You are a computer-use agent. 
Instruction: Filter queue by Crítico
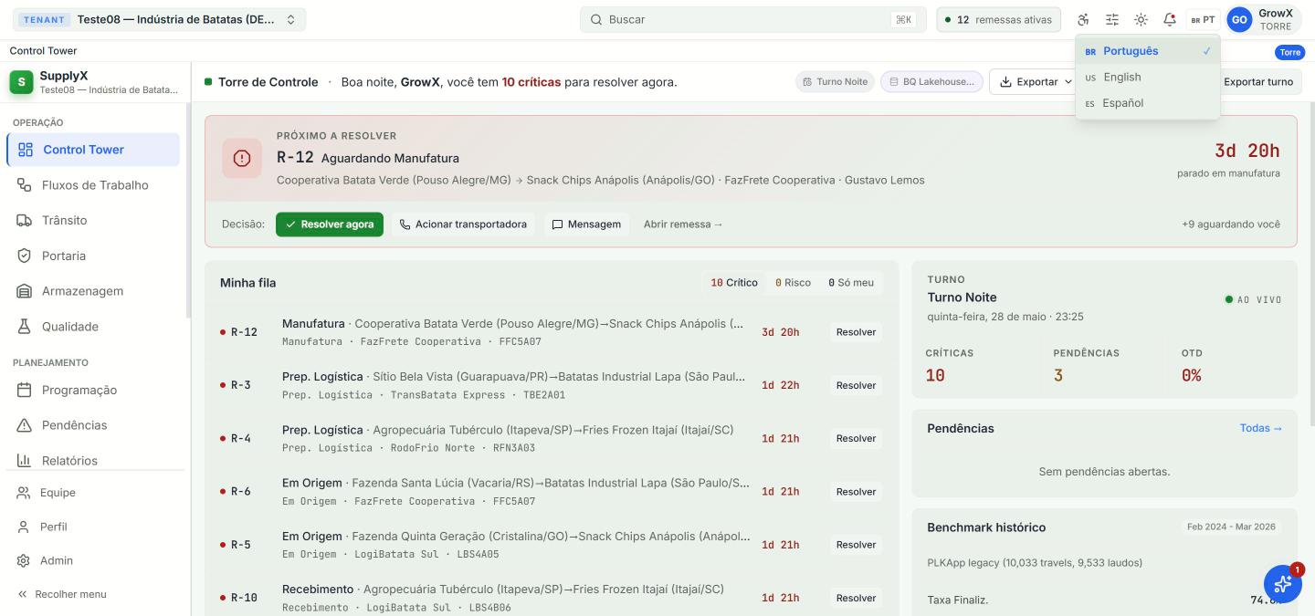[734, 283]
